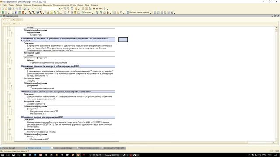Switch to Таможенная декларация window tab at bottom
This screenshot has height=157, width=280.
click(63, 148)
